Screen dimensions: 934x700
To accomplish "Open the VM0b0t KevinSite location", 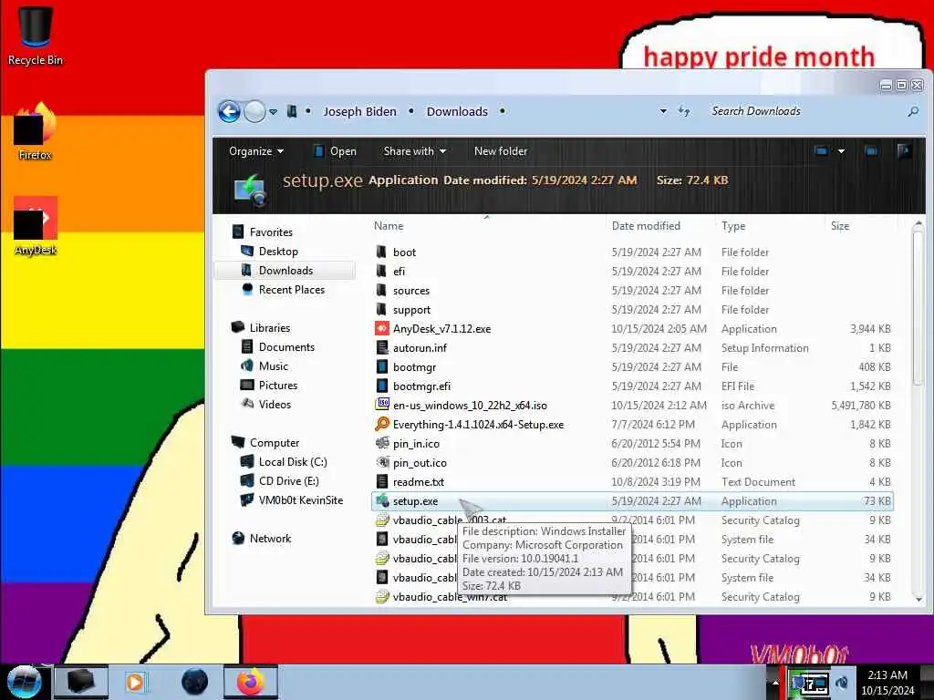I will (300, 500).
